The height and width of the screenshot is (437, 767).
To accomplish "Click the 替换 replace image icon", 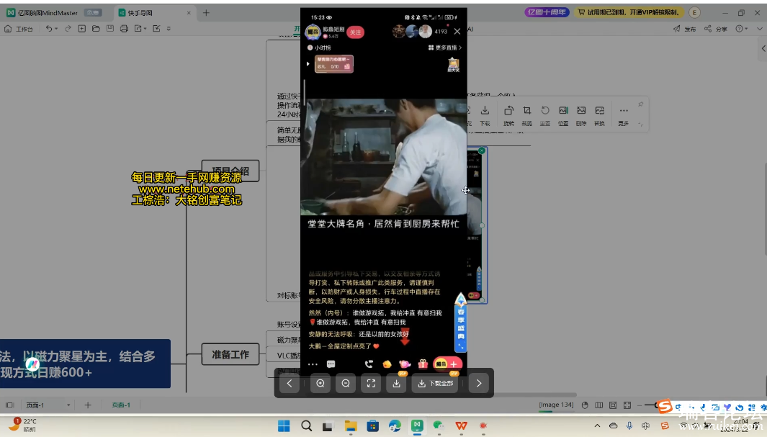I will click(599, 115).
